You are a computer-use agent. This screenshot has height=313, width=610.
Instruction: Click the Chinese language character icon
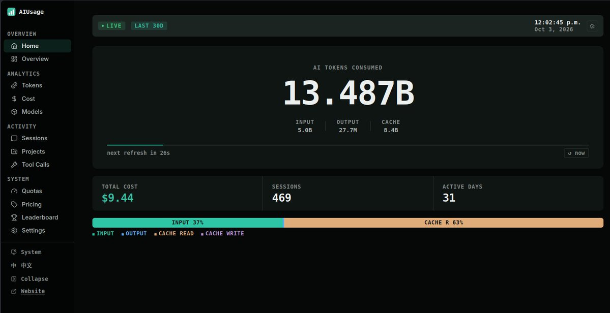point(14,266)
